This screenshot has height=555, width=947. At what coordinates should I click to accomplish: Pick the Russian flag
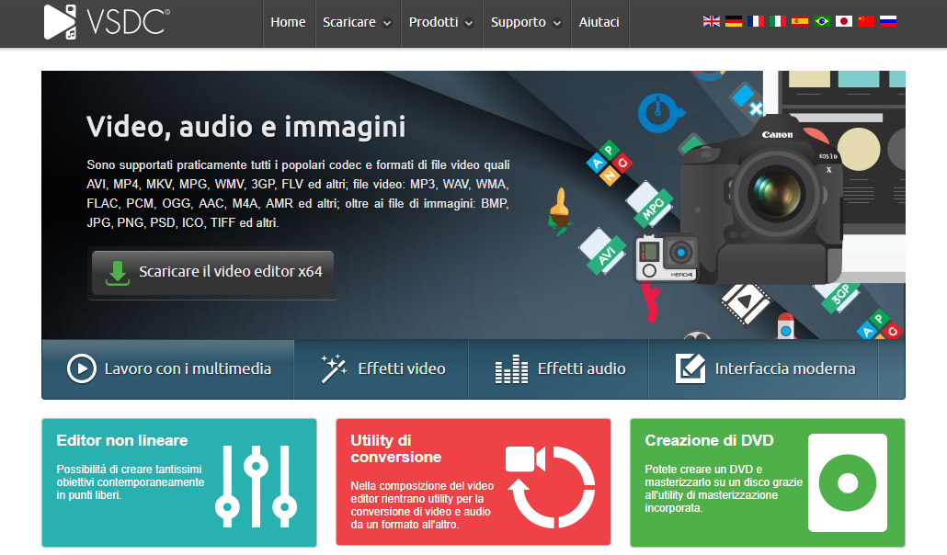click(x=888, y=21)
